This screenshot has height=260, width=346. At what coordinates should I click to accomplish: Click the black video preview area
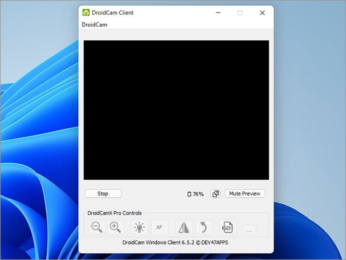coord(176,110)
